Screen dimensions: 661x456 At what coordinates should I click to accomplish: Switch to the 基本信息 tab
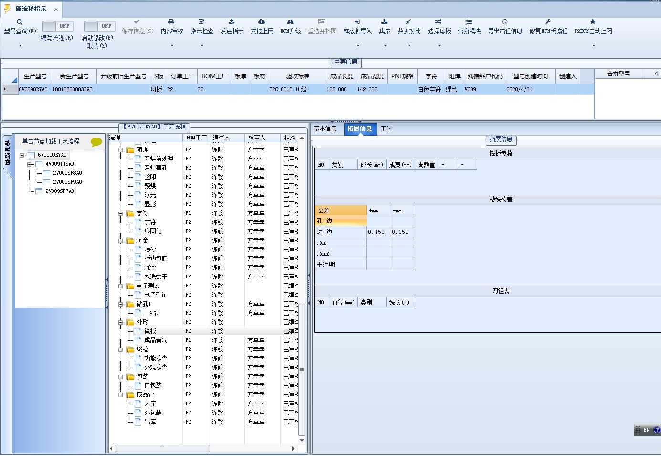click(x=325, y=129)
